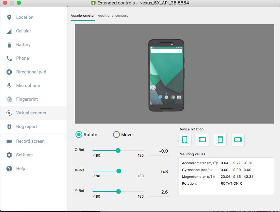Click the Bug report icon
The height and width of the screenshot is (212, 280).
9,126
